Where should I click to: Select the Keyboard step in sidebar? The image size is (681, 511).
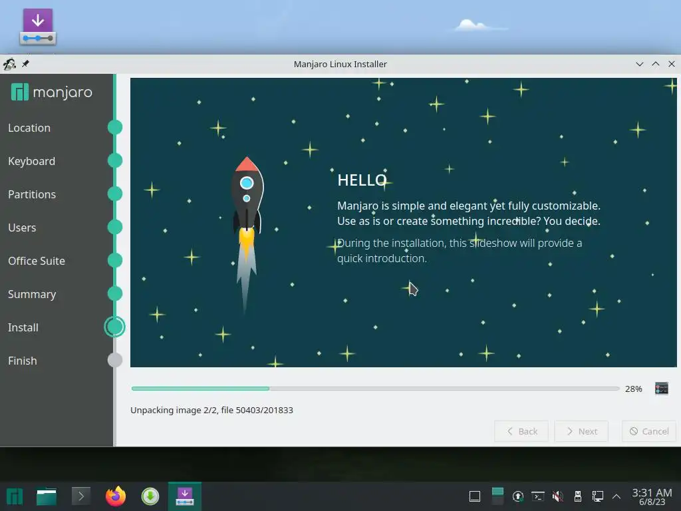click(x=32, y=161)
